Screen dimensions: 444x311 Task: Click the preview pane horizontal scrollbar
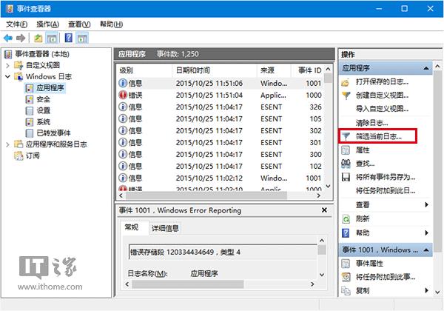pos(187,284)
